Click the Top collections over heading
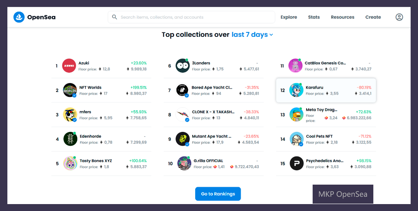The height and width of the screenshot is (211, 418). point(196,35)
